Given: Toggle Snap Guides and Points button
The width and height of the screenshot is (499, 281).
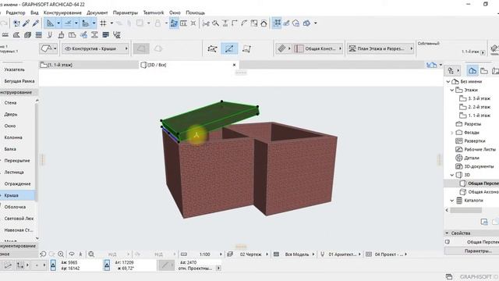Looking at the screenshot, I should pos(68,23).
